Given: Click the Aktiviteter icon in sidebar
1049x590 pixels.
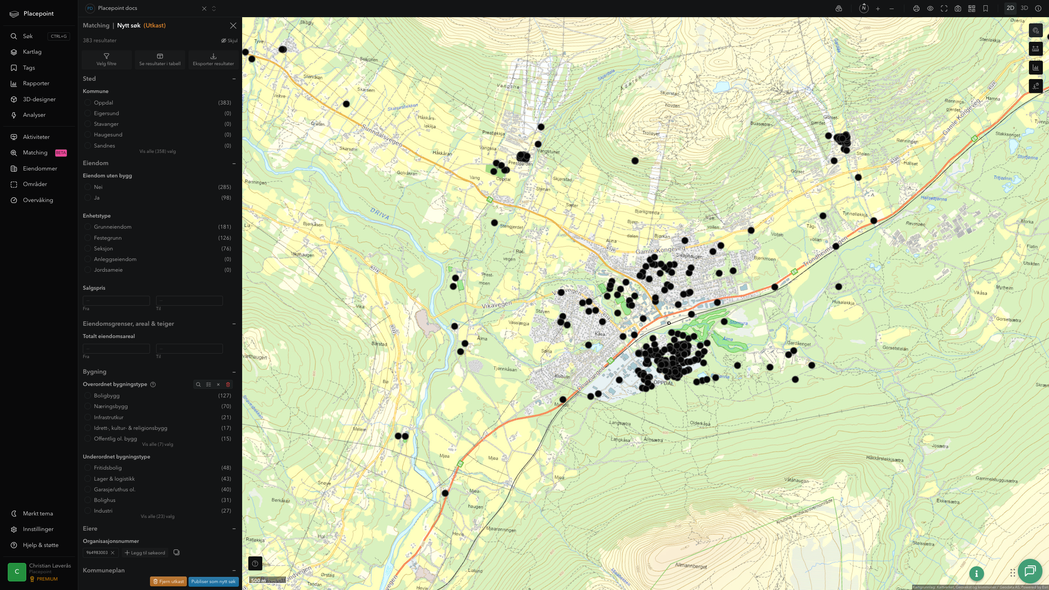Looking at the screenshot, I should click(14, 137).
